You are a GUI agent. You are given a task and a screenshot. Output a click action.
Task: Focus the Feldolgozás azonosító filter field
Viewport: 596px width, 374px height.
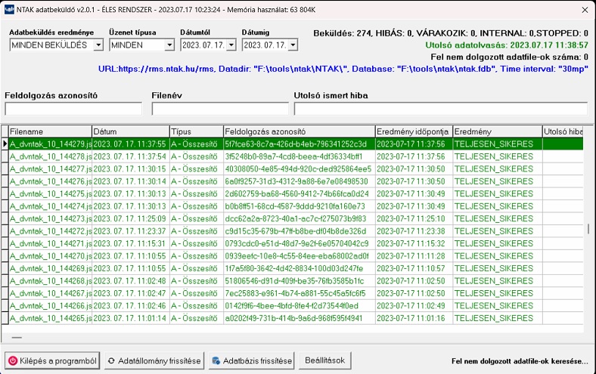tap(73, 109)
